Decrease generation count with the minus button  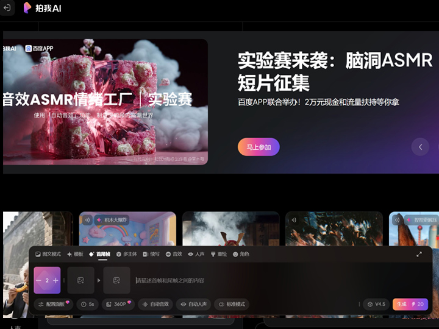click(x=38, y=280)
